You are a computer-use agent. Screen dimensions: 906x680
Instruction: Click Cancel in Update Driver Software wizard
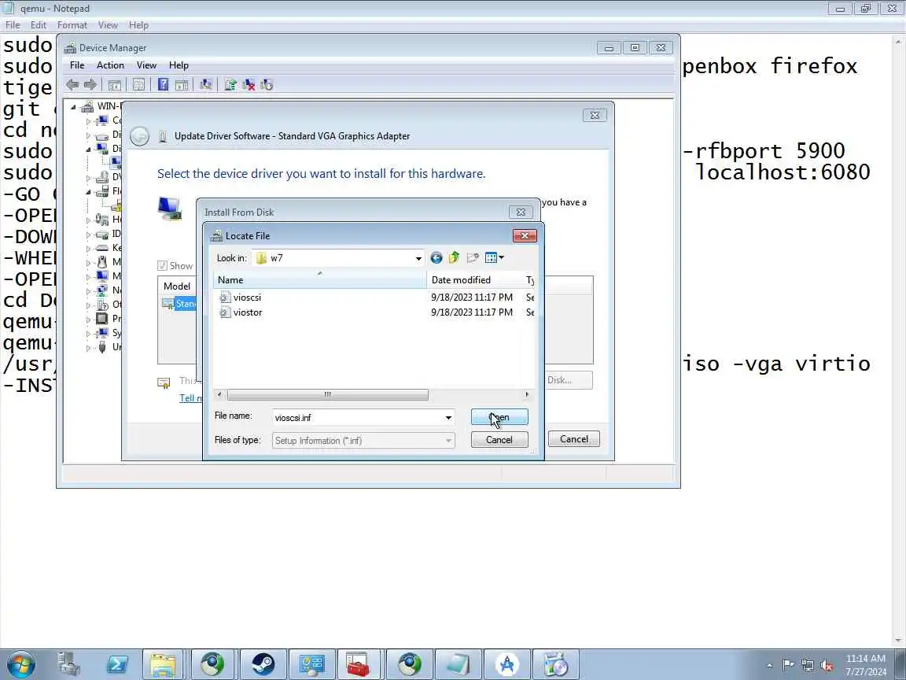(x=574, y=439)
